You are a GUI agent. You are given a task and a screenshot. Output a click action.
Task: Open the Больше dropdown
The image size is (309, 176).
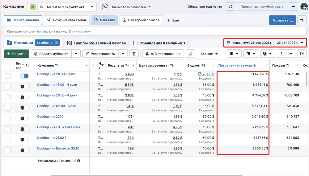tap(209, 54)
